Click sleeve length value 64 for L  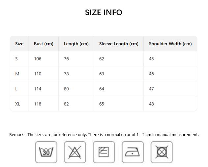click(102, 89)
